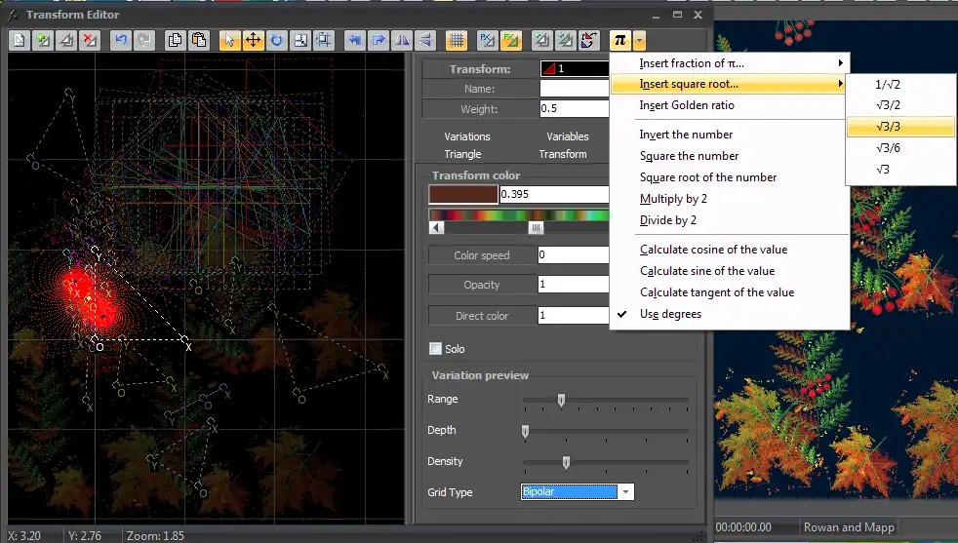Switch to the Variations tab
Viewport: 958px width, 543px height.
pyautogui.click(x=467, y=136)
